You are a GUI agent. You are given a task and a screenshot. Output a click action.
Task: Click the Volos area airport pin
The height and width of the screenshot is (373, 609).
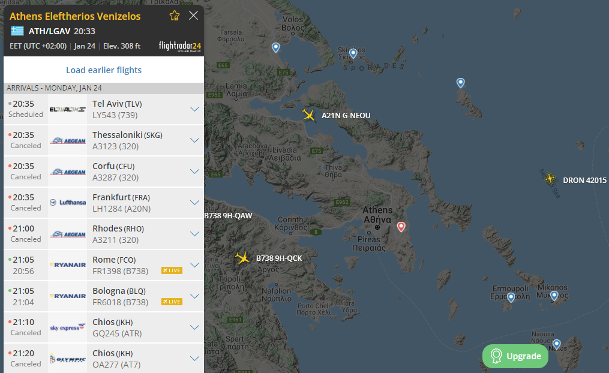(x=276, y=47)
